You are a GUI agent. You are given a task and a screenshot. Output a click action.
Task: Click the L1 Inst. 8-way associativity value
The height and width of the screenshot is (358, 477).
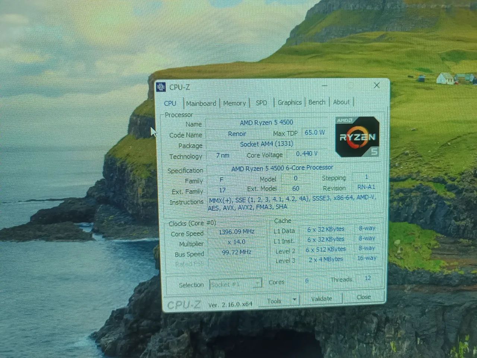click(367, 238)
